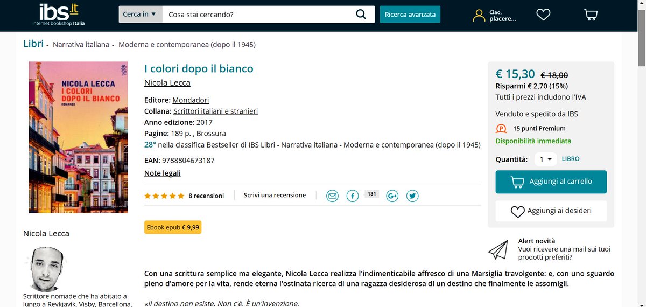Image resolution: width=646 pixels, height=307 pixels.
Task: Open Note legali link
Action: pos(163,173)
